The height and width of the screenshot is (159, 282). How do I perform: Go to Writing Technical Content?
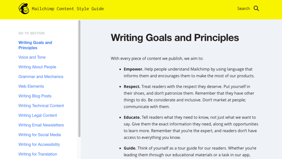point(41,106)
